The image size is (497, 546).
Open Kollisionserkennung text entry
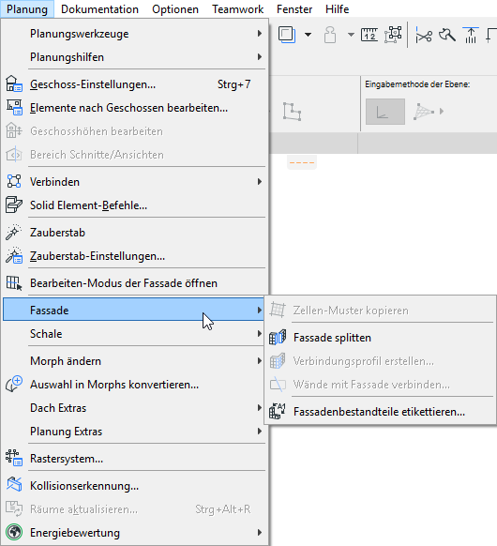point(84,486)
